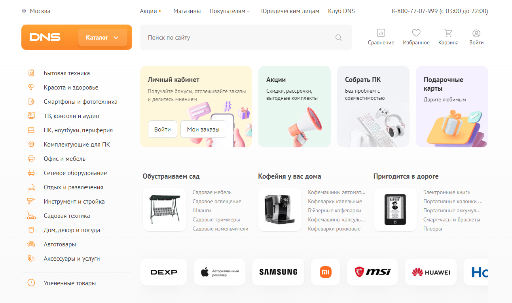
Task: Open the Акции top menu item
Action: [149, 11]
